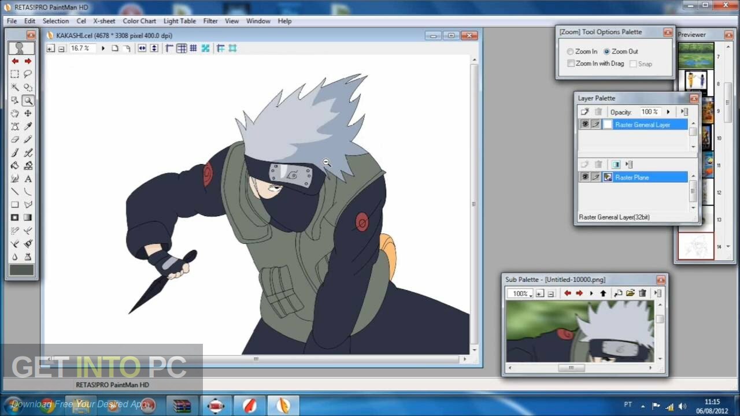The width and height of the screenshot is (740, 416).
Task: Open the Color Chart menu
Action: (x=139, y=21)
